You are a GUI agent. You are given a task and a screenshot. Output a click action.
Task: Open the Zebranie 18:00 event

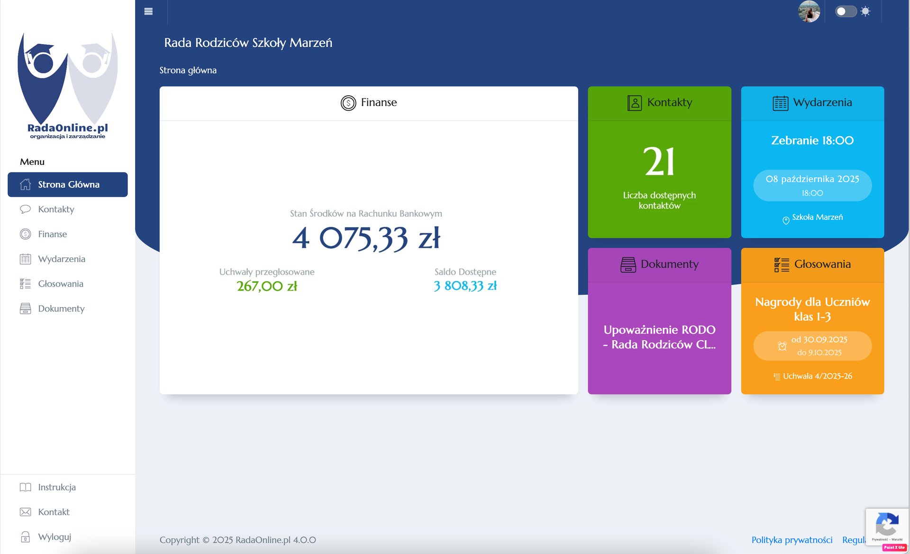(x=812, y=141)
